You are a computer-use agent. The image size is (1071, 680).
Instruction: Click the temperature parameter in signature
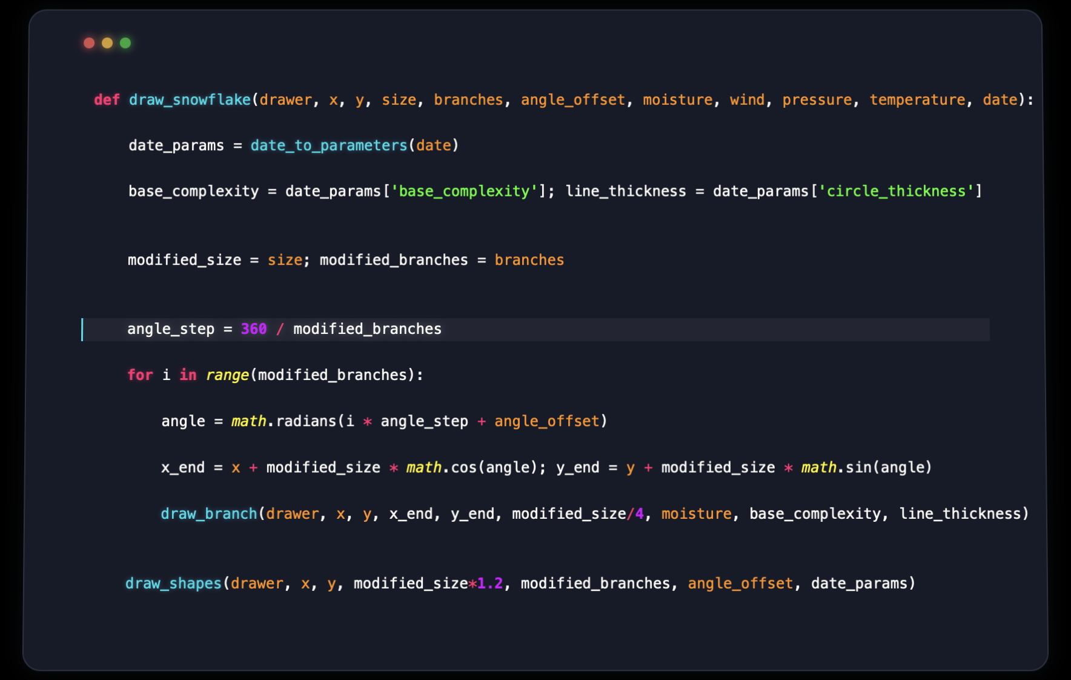[x=917, y=100]
